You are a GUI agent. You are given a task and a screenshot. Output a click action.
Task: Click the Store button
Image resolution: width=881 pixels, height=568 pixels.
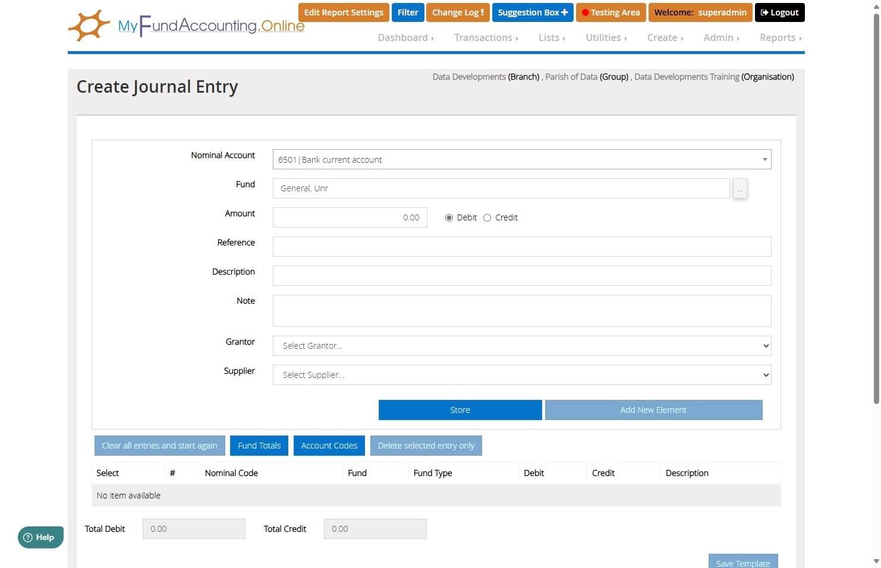coord(460,410)
